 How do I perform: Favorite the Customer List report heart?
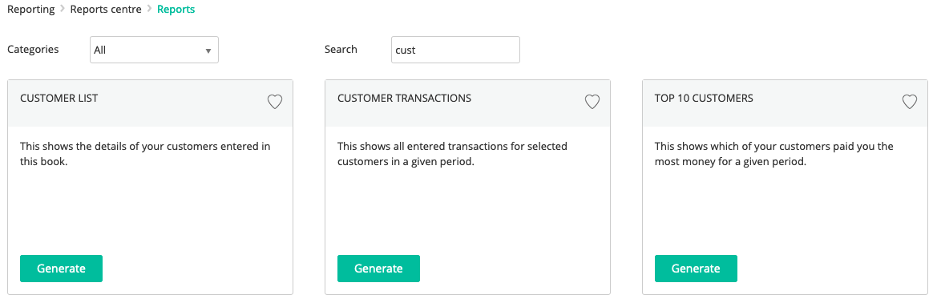(275, 102)
